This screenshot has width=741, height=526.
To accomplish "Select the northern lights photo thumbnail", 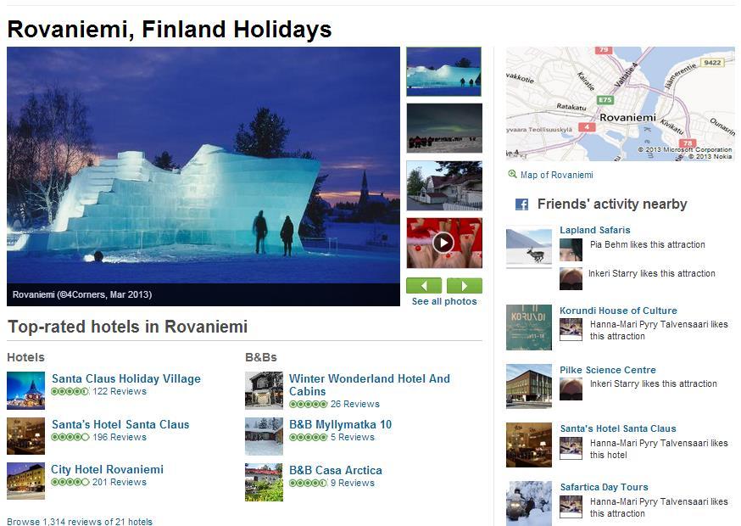I will 444,127.
